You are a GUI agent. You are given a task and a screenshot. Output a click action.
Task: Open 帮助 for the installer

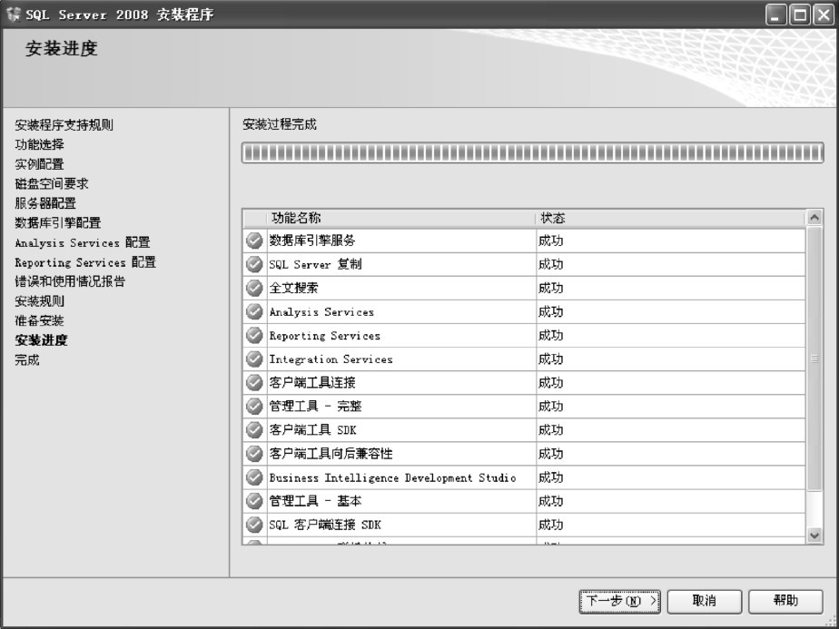785,601
